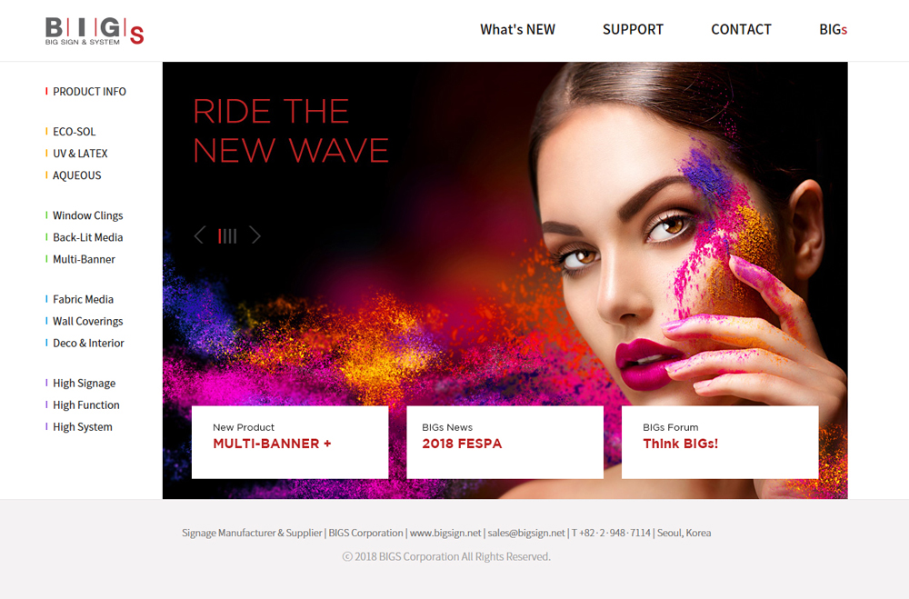Viewport: 909px width, 599px height.
Task: Open the CONTACT page
Action: [x=742, y=30]
